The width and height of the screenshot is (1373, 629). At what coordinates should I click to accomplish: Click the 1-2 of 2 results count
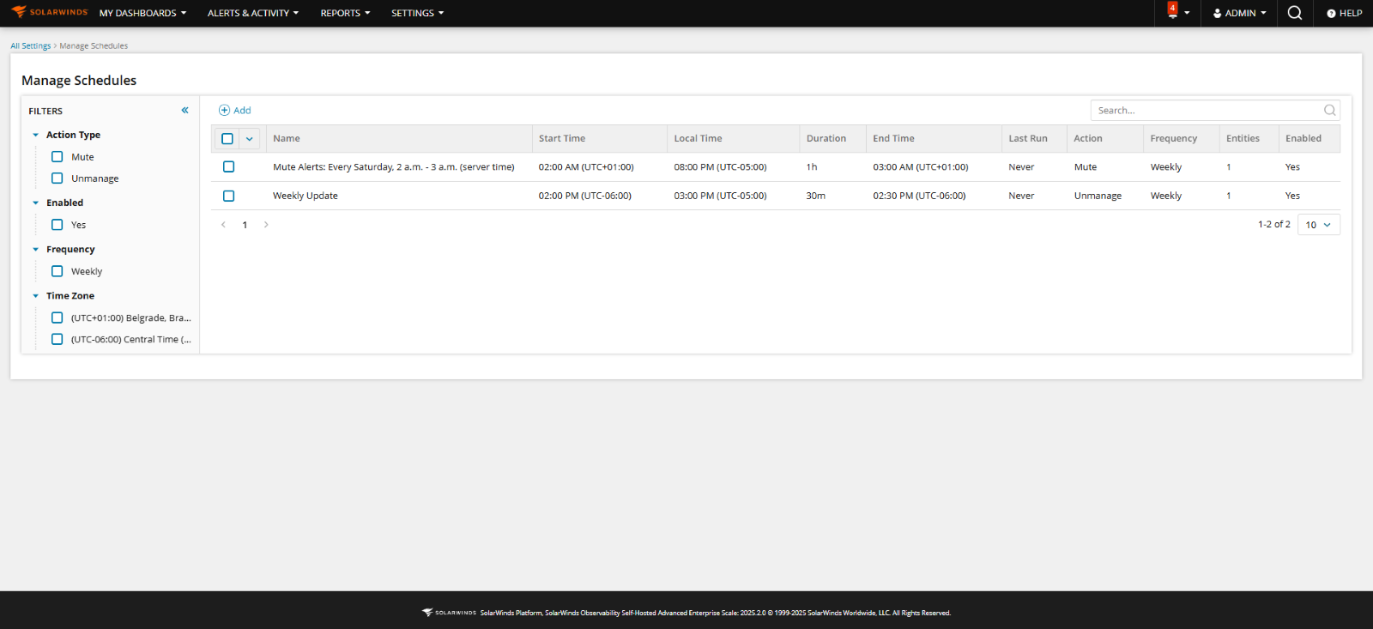point(1273,225)
